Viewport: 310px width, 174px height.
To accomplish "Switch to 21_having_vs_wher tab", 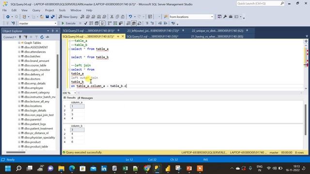I will click(217, 37).
